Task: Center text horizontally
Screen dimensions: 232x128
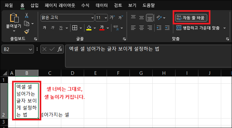Action: coord(142,28)
